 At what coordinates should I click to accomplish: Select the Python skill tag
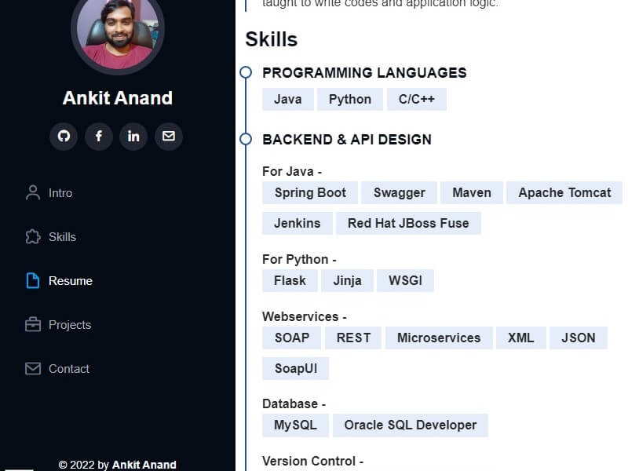coord(349,100)
